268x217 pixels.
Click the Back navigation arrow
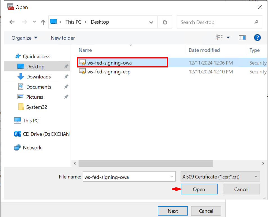click(12, 22)
